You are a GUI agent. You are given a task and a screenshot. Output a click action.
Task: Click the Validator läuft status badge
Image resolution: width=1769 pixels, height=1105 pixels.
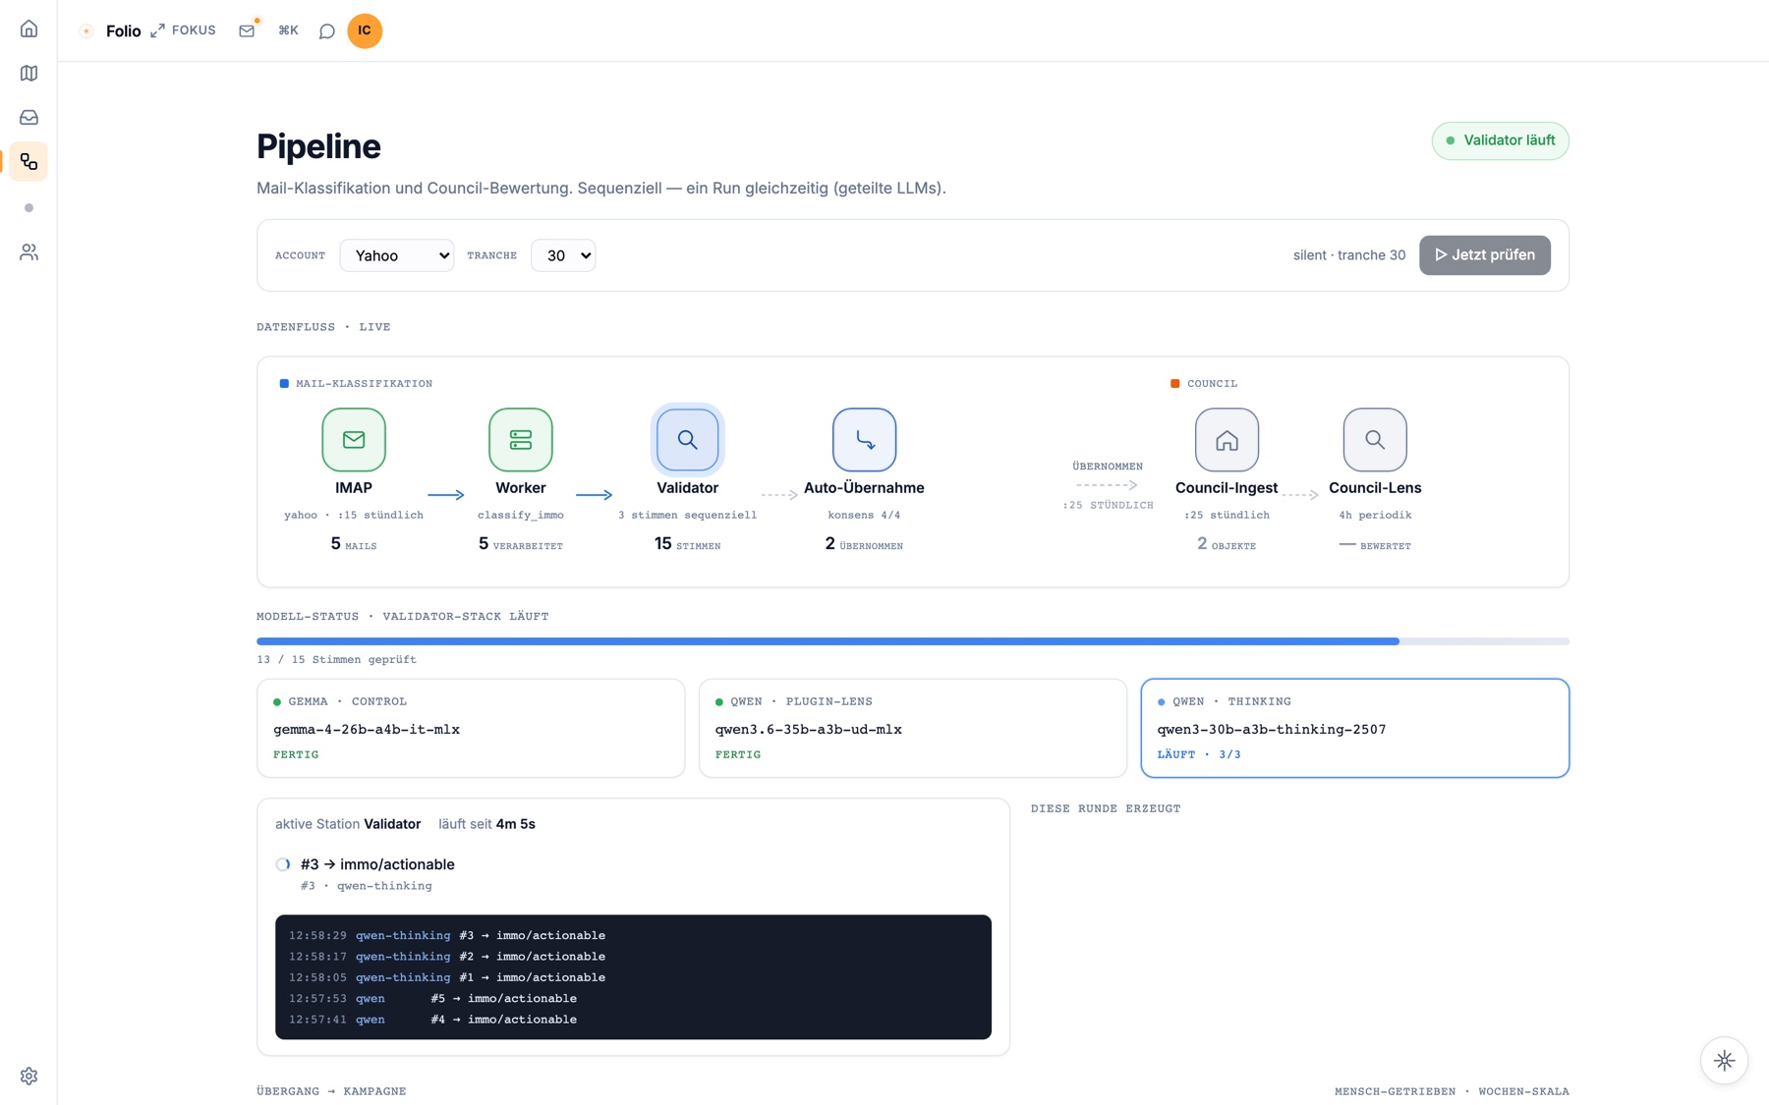[1500, 140]
